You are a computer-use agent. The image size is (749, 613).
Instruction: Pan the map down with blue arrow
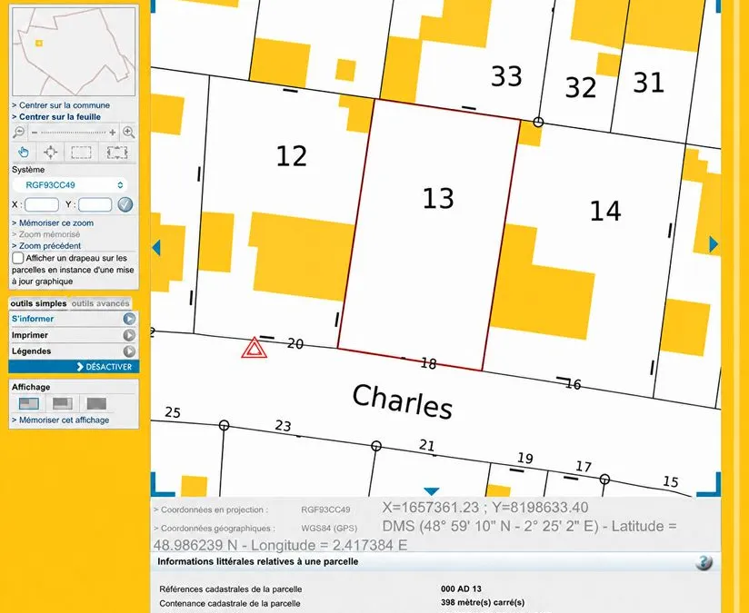(432, 491)
